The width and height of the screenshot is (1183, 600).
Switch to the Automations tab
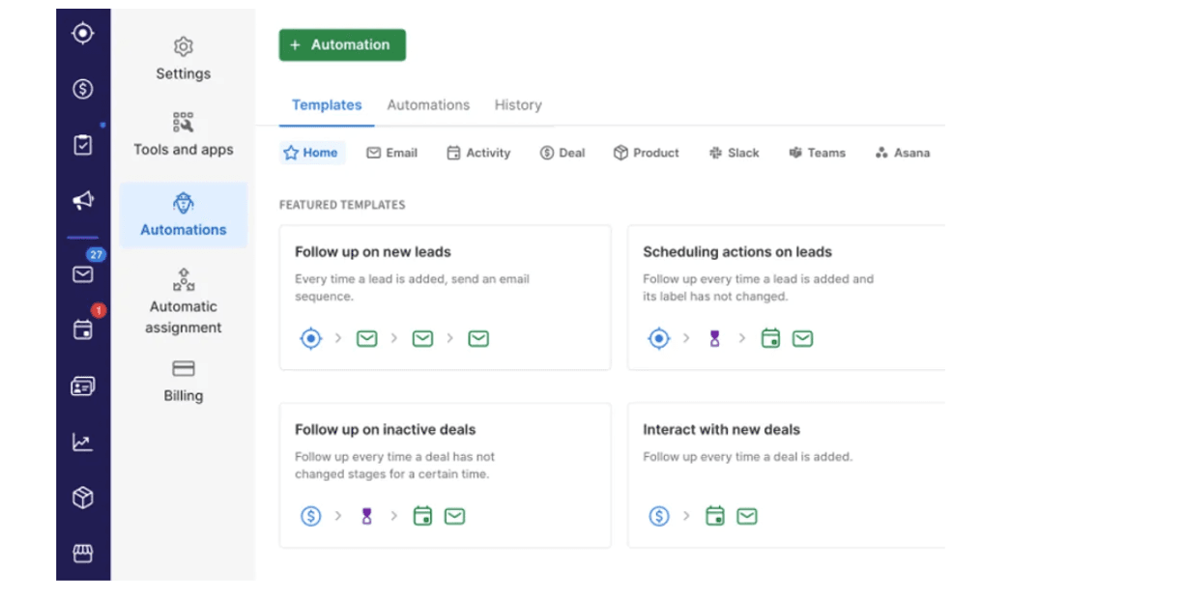[x=428, y=105]
